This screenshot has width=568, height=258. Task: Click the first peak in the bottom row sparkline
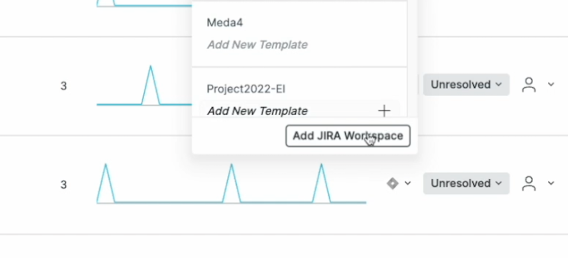(106, 173)
